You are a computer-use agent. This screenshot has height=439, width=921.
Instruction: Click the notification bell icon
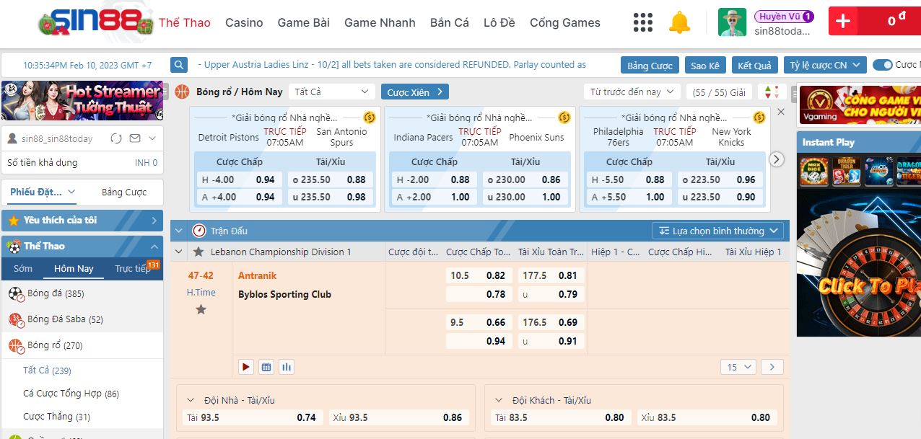click(x=679, y=22)
